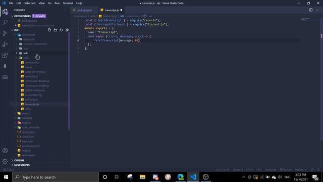Refresh the DJS explorer tree
The width and height of the screenshot is (323, 182).
(61, 30)
